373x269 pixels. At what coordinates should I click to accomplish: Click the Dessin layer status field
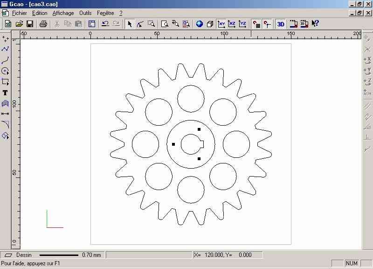[x=24, y=255]
